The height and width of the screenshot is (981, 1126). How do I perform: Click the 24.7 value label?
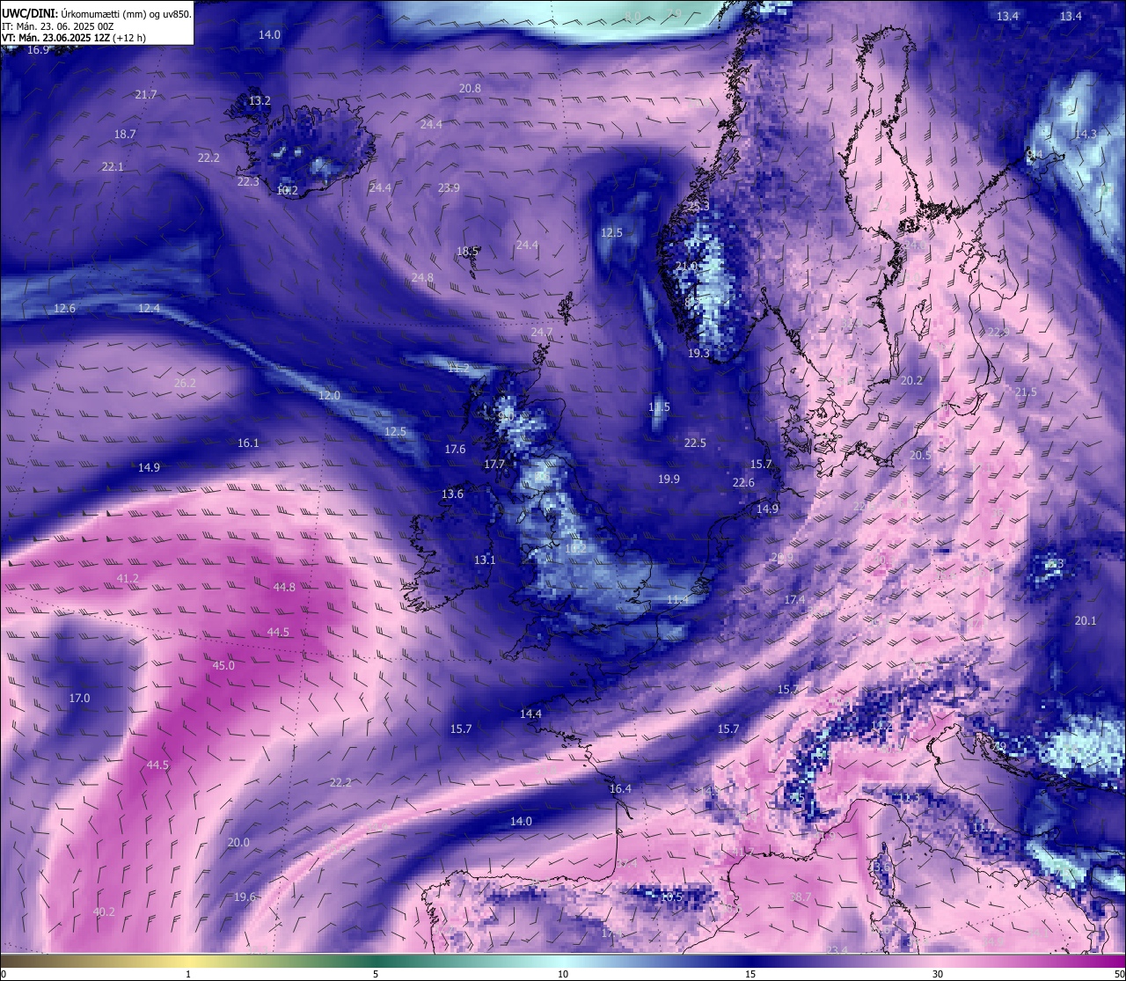pos(542,332)
